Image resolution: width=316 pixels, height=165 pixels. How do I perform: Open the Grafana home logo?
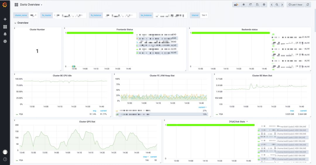5,5
